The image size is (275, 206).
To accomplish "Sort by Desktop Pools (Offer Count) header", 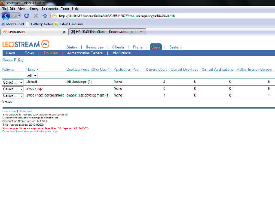I will (x=89, y=70).
